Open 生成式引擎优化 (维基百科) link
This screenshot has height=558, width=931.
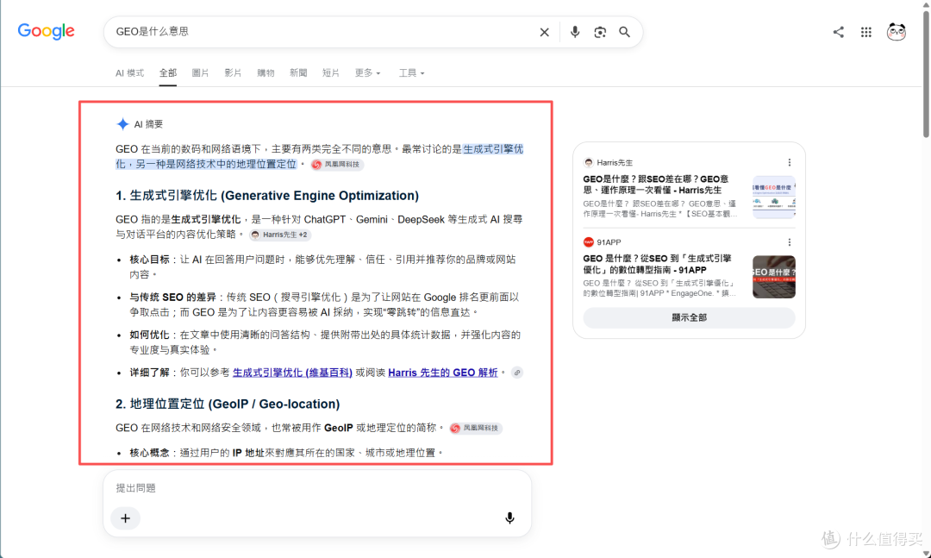[x=293, y=373]
